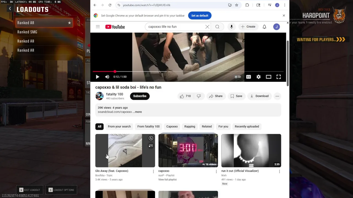This screenshot has height=198, width=353.
Task: Expand video description with ...more
Action: click(x=137, y=112)
